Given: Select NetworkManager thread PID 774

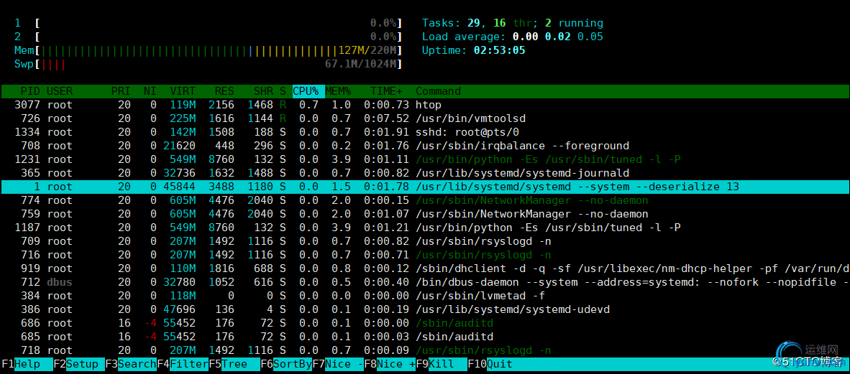Looking at the screenshot, I should pyautogui.click(x=425, y=200).
